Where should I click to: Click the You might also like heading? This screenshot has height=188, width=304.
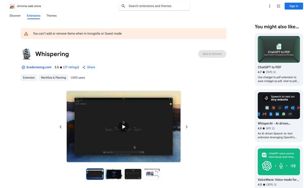(x=277, y=27)
